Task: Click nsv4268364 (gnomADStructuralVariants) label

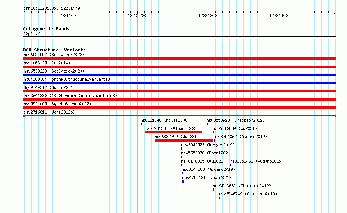Action: (x=67, y=79)
